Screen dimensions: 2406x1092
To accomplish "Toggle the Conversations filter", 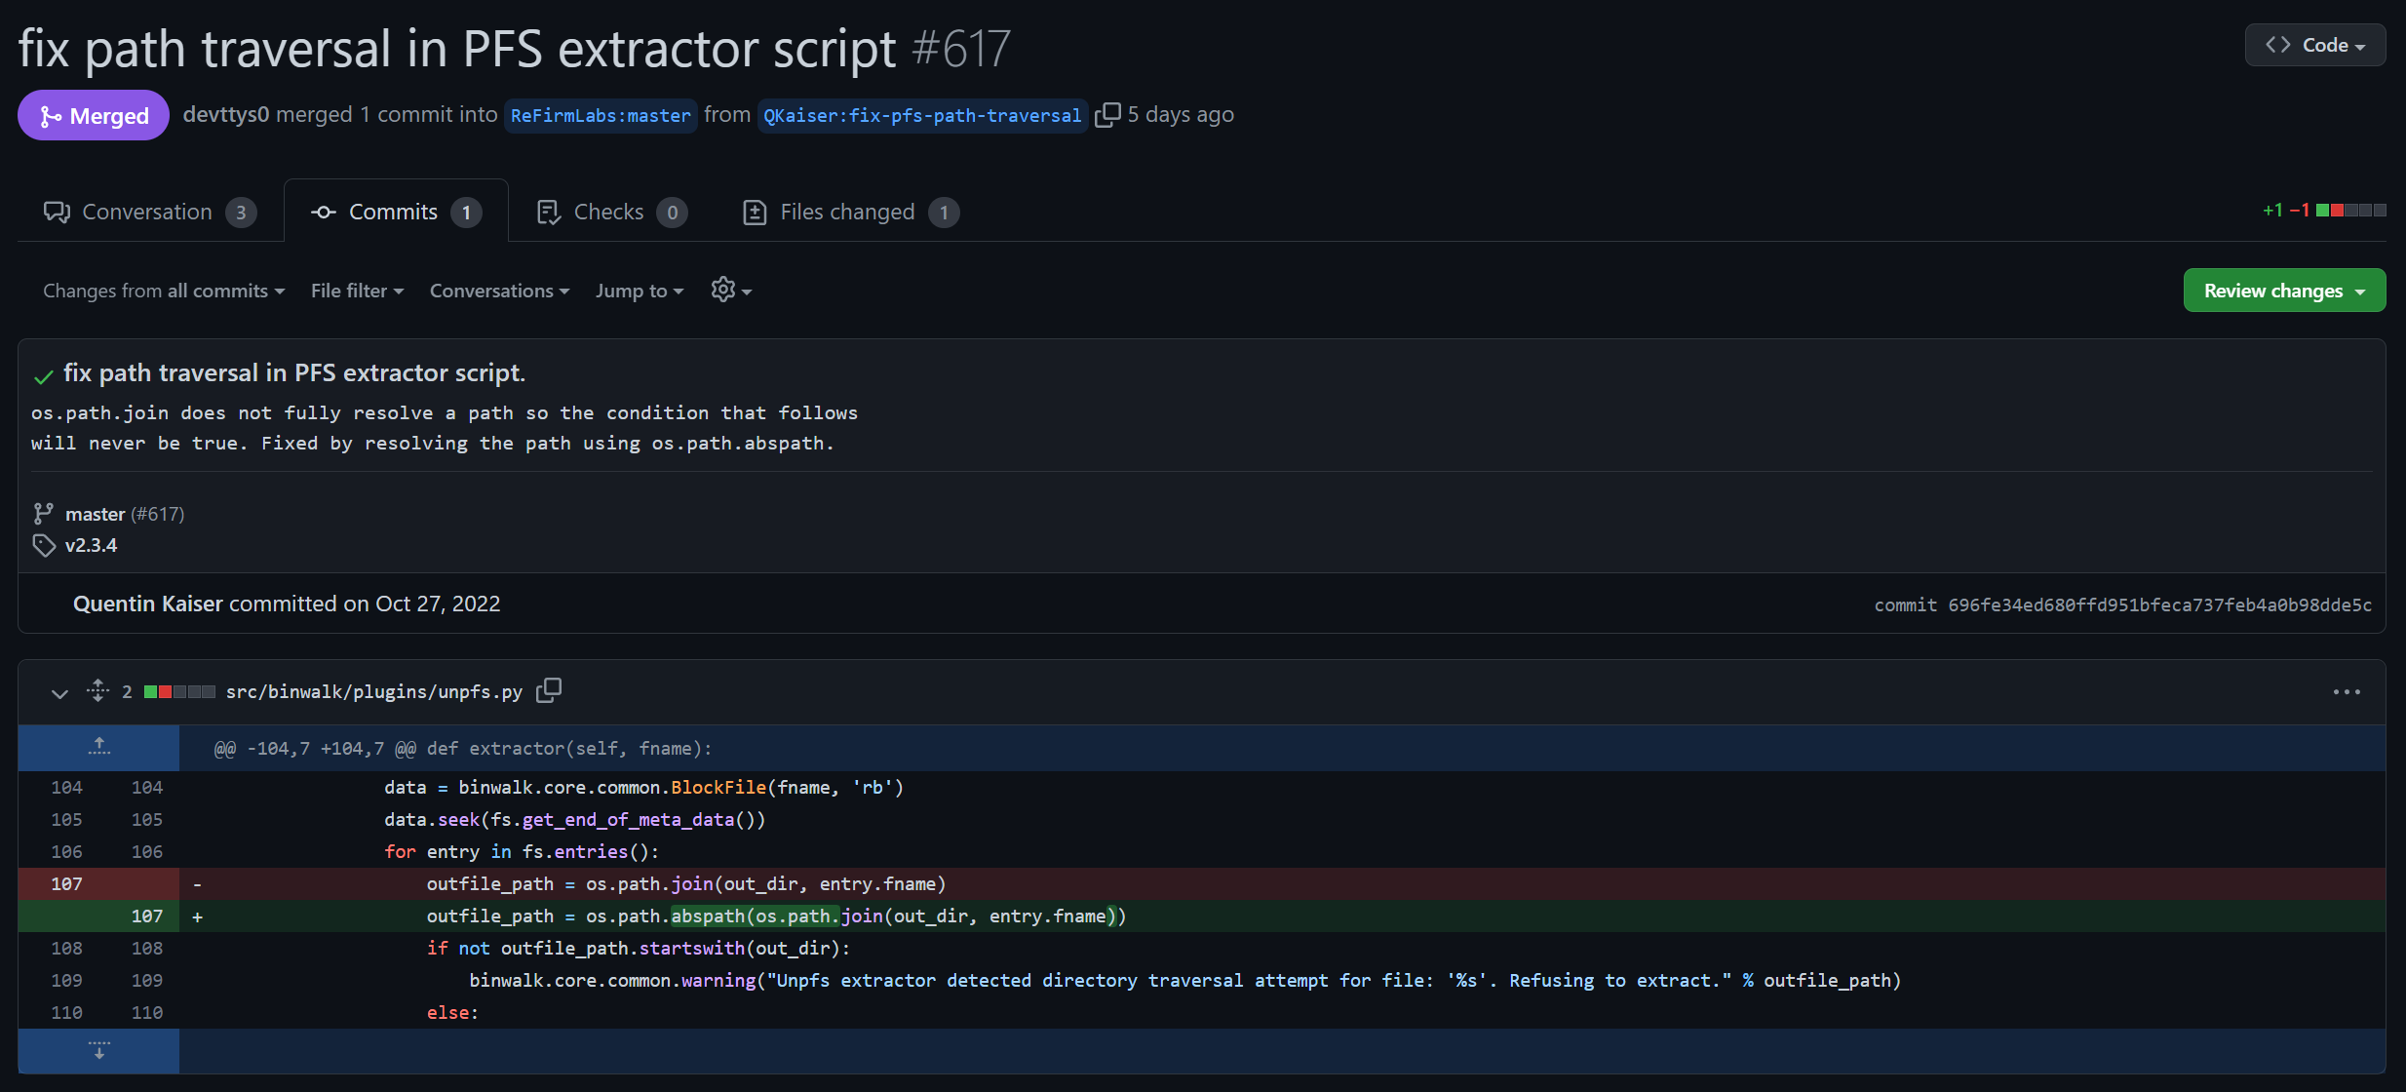I will pyautogui.click(x=497, y=290).
